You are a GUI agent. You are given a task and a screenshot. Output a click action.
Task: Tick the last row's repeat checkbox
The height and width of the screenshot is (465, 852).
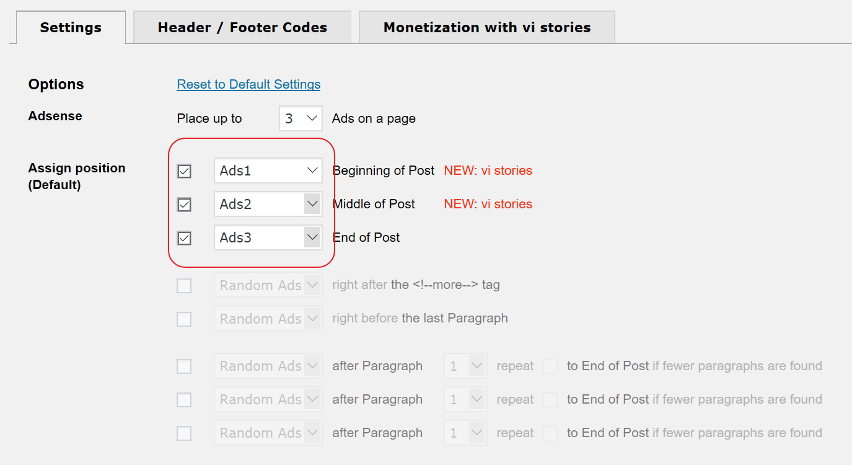pos(550,433)
